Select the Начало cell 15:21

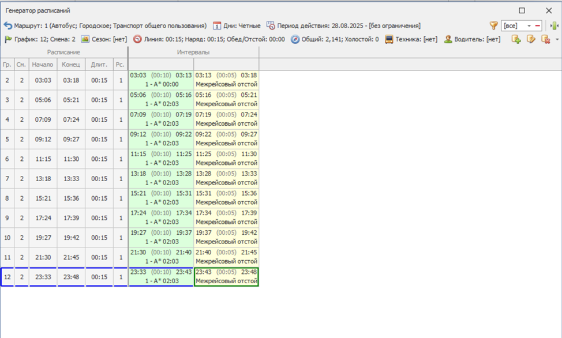coord(43,198)
